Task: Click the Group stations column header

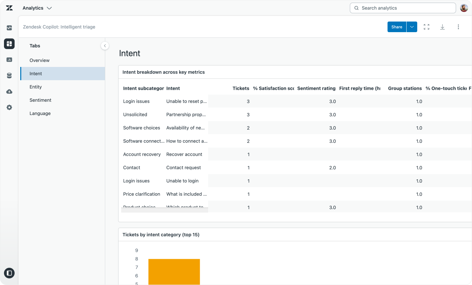Action: tap(405, 88)
